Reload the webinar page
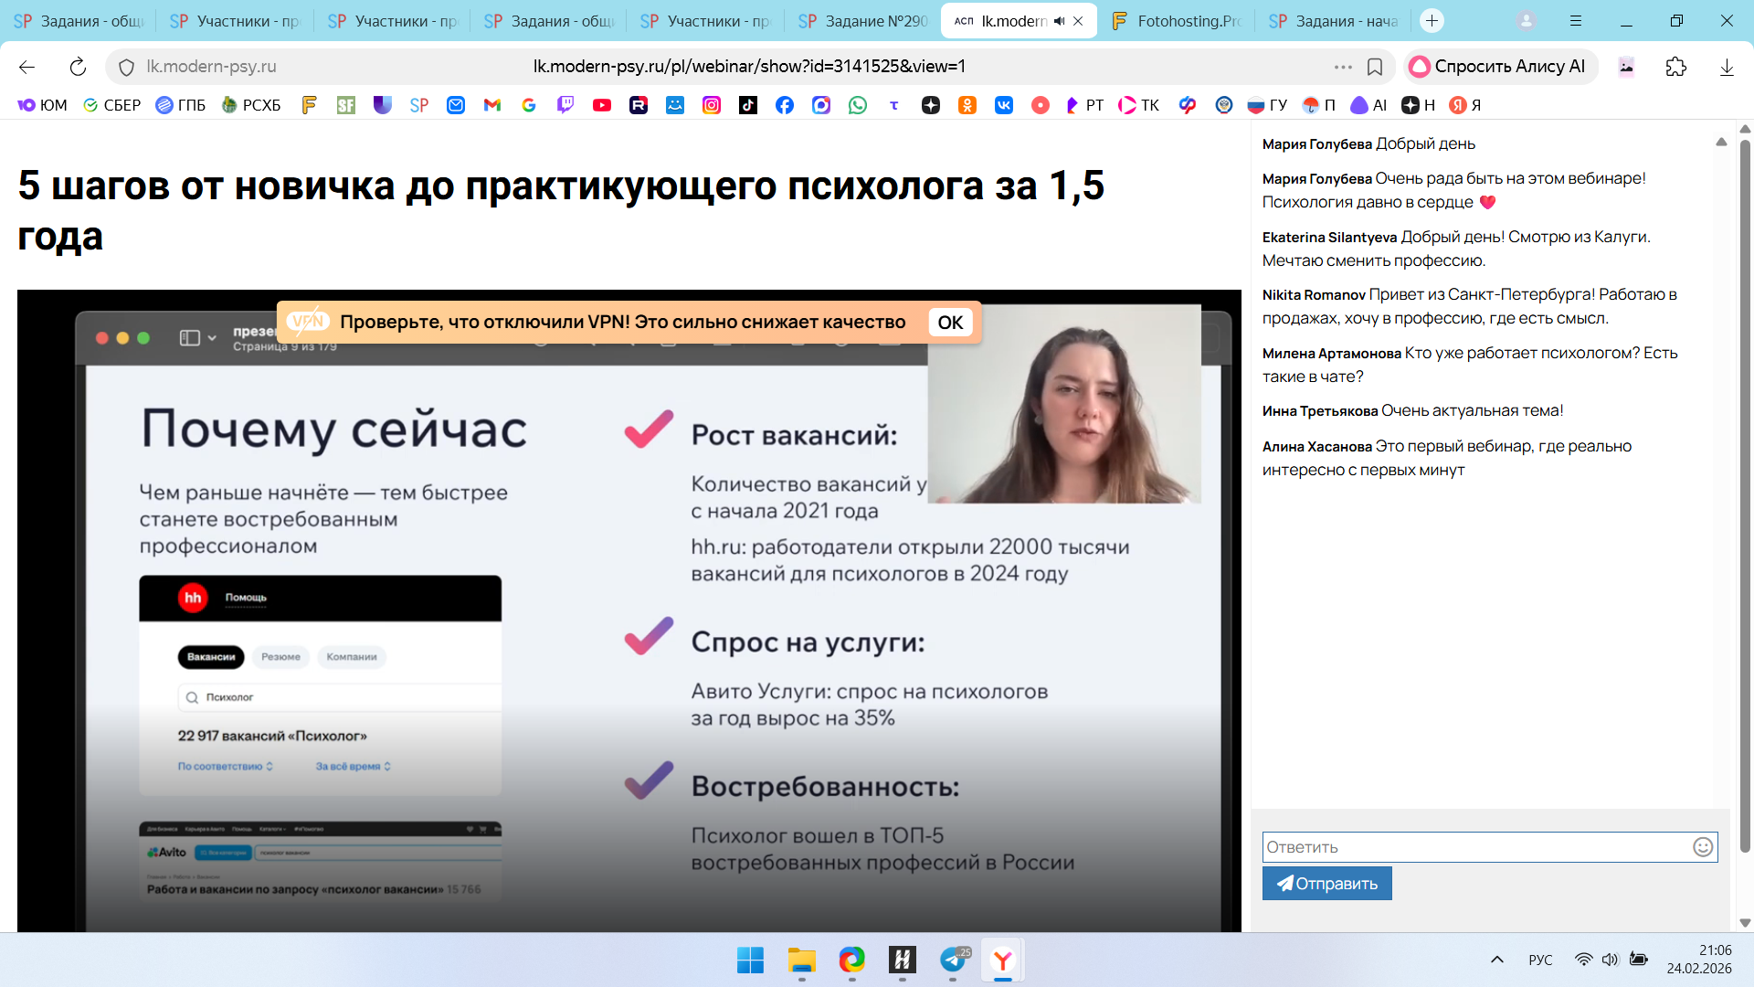Viewport: 1754px width, 987px height. pos(78,67)
